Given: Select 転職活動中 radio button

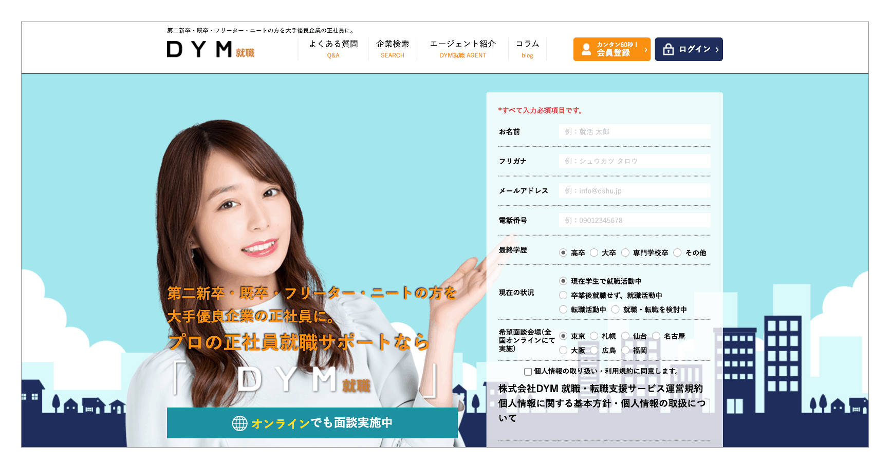Looking at the screenshot, I should coord(563,309).
